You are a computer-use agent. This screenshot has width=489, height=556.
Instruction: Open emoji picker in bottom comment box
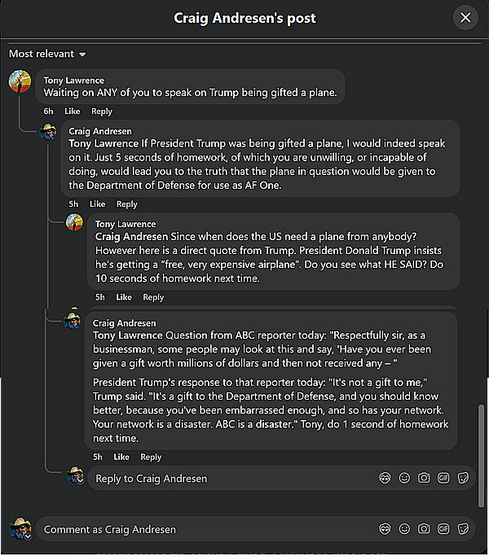[404, 529]
